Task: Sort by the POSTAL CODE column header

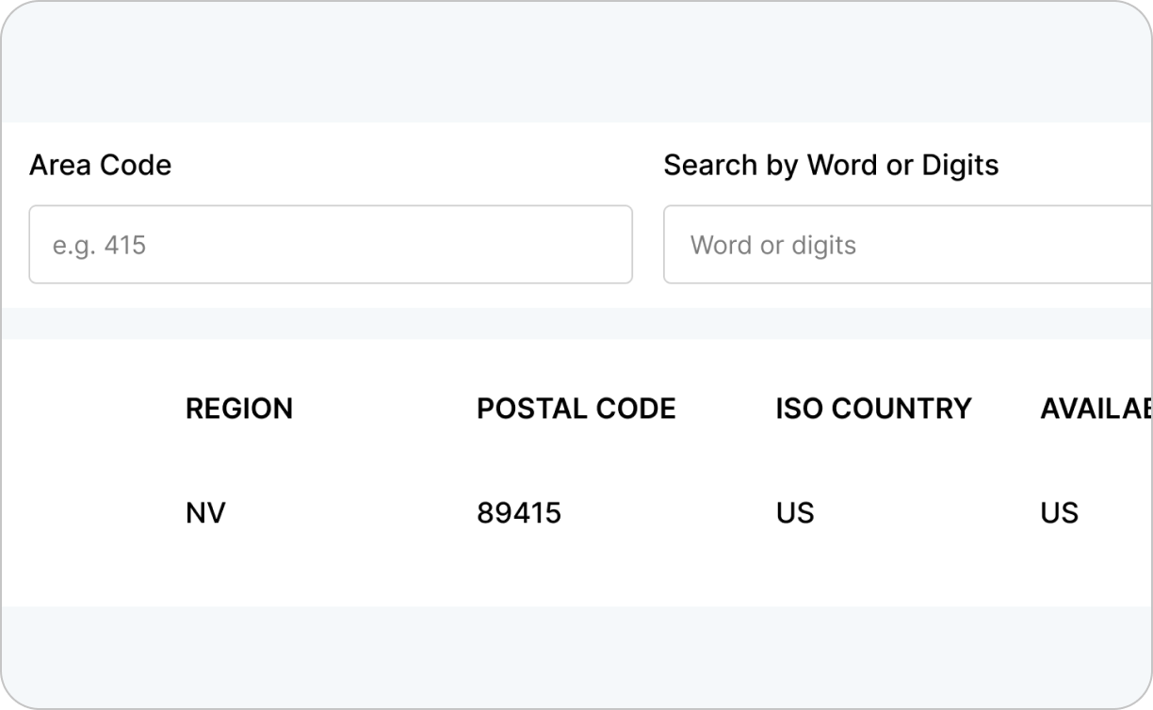Action: [576, 409]
